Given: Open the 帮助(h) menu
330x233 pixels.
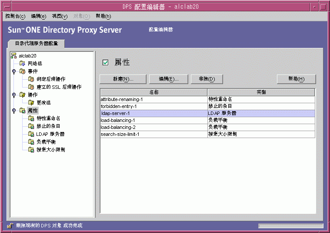Looking at the screenshot, I should 103,16.
